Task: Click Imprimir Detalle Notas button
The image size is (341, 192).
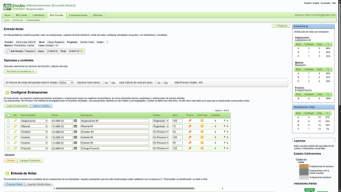Action: (x=39, y=184)
